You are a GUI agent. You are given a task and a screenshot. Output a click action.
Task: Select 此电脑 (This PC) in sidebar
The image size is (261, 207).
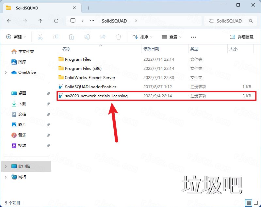tap(26, 167)
